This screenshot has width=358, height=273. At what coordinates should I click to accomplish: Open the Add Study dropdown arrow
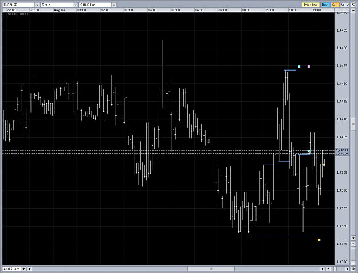(x=23, y=269)
